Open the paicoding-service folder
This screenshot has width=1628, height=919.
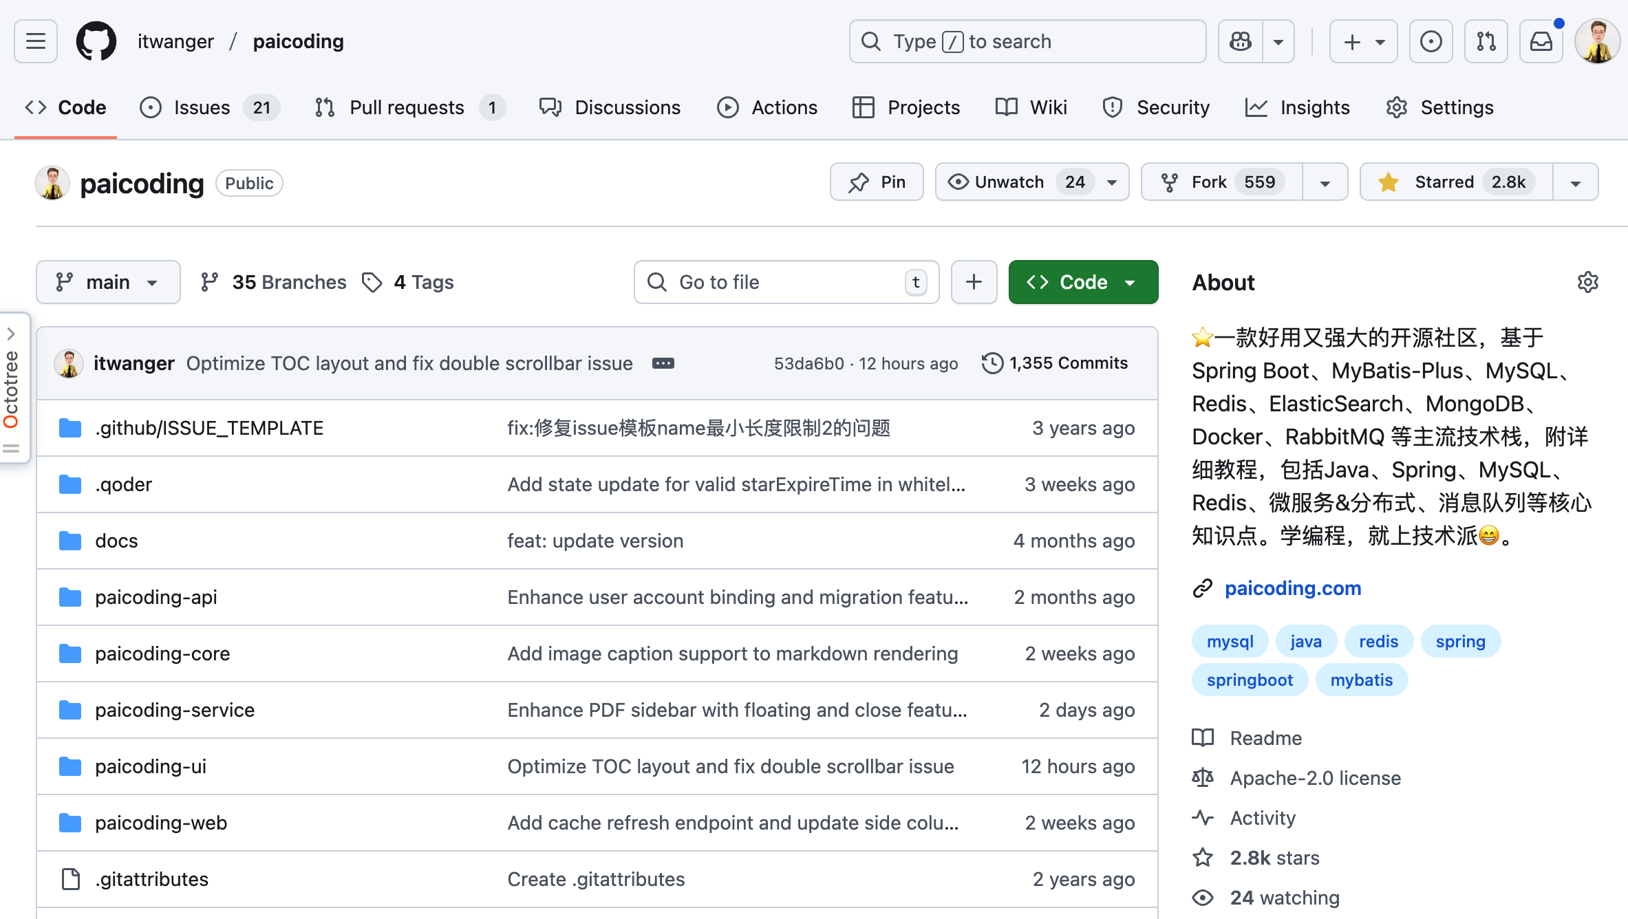coord(175,710)
